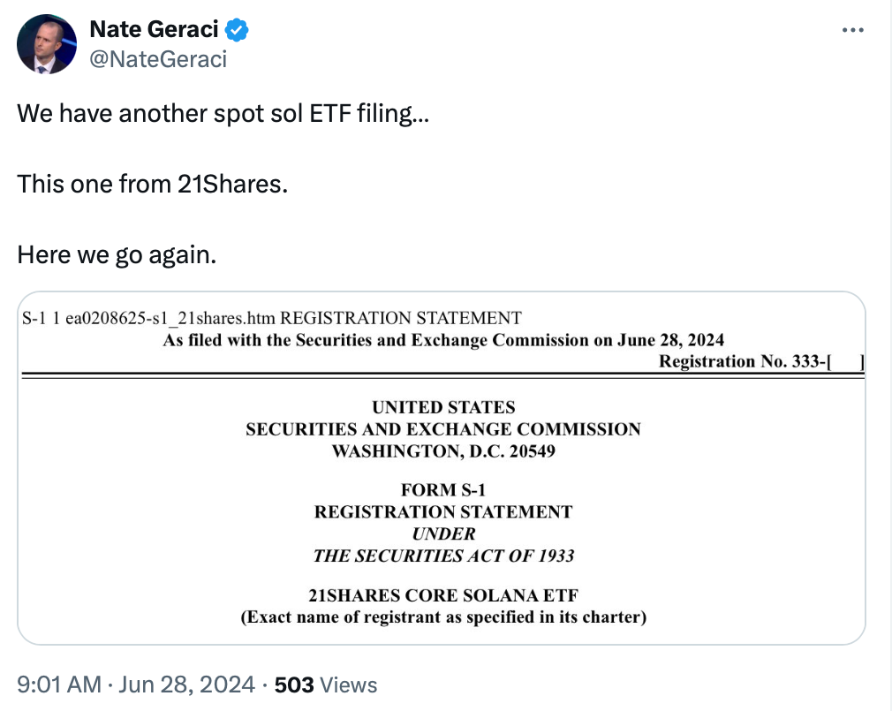Click the "We have another spot sol ETF filing" text
892x711 pixels.
[223, 114]
